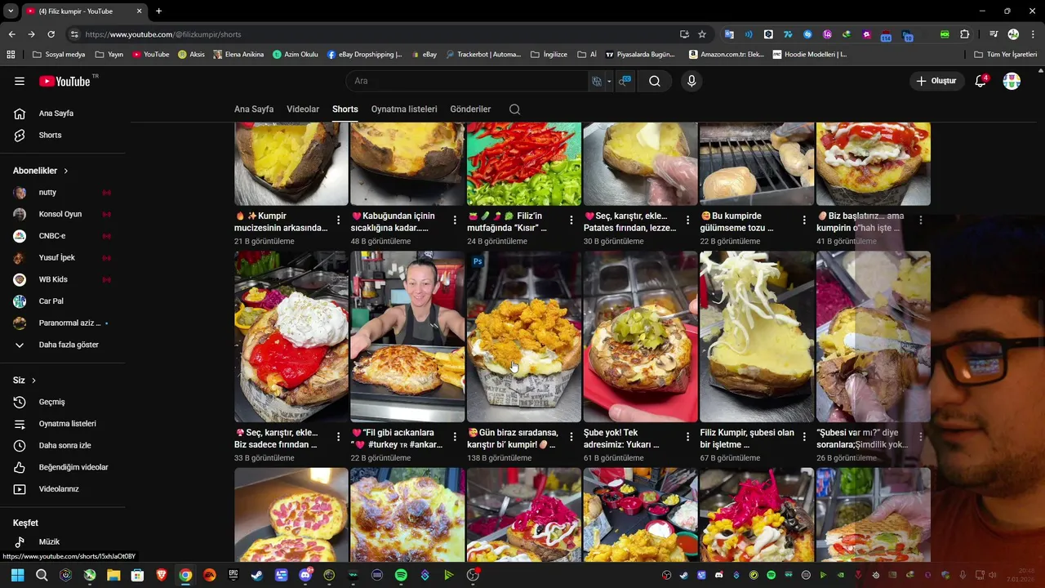Image resolution: width=1045 pixels, height=588 pixels.
Task: Open options for "Fil gibi acıkanlara" short
Action: [x=455, y=437]
